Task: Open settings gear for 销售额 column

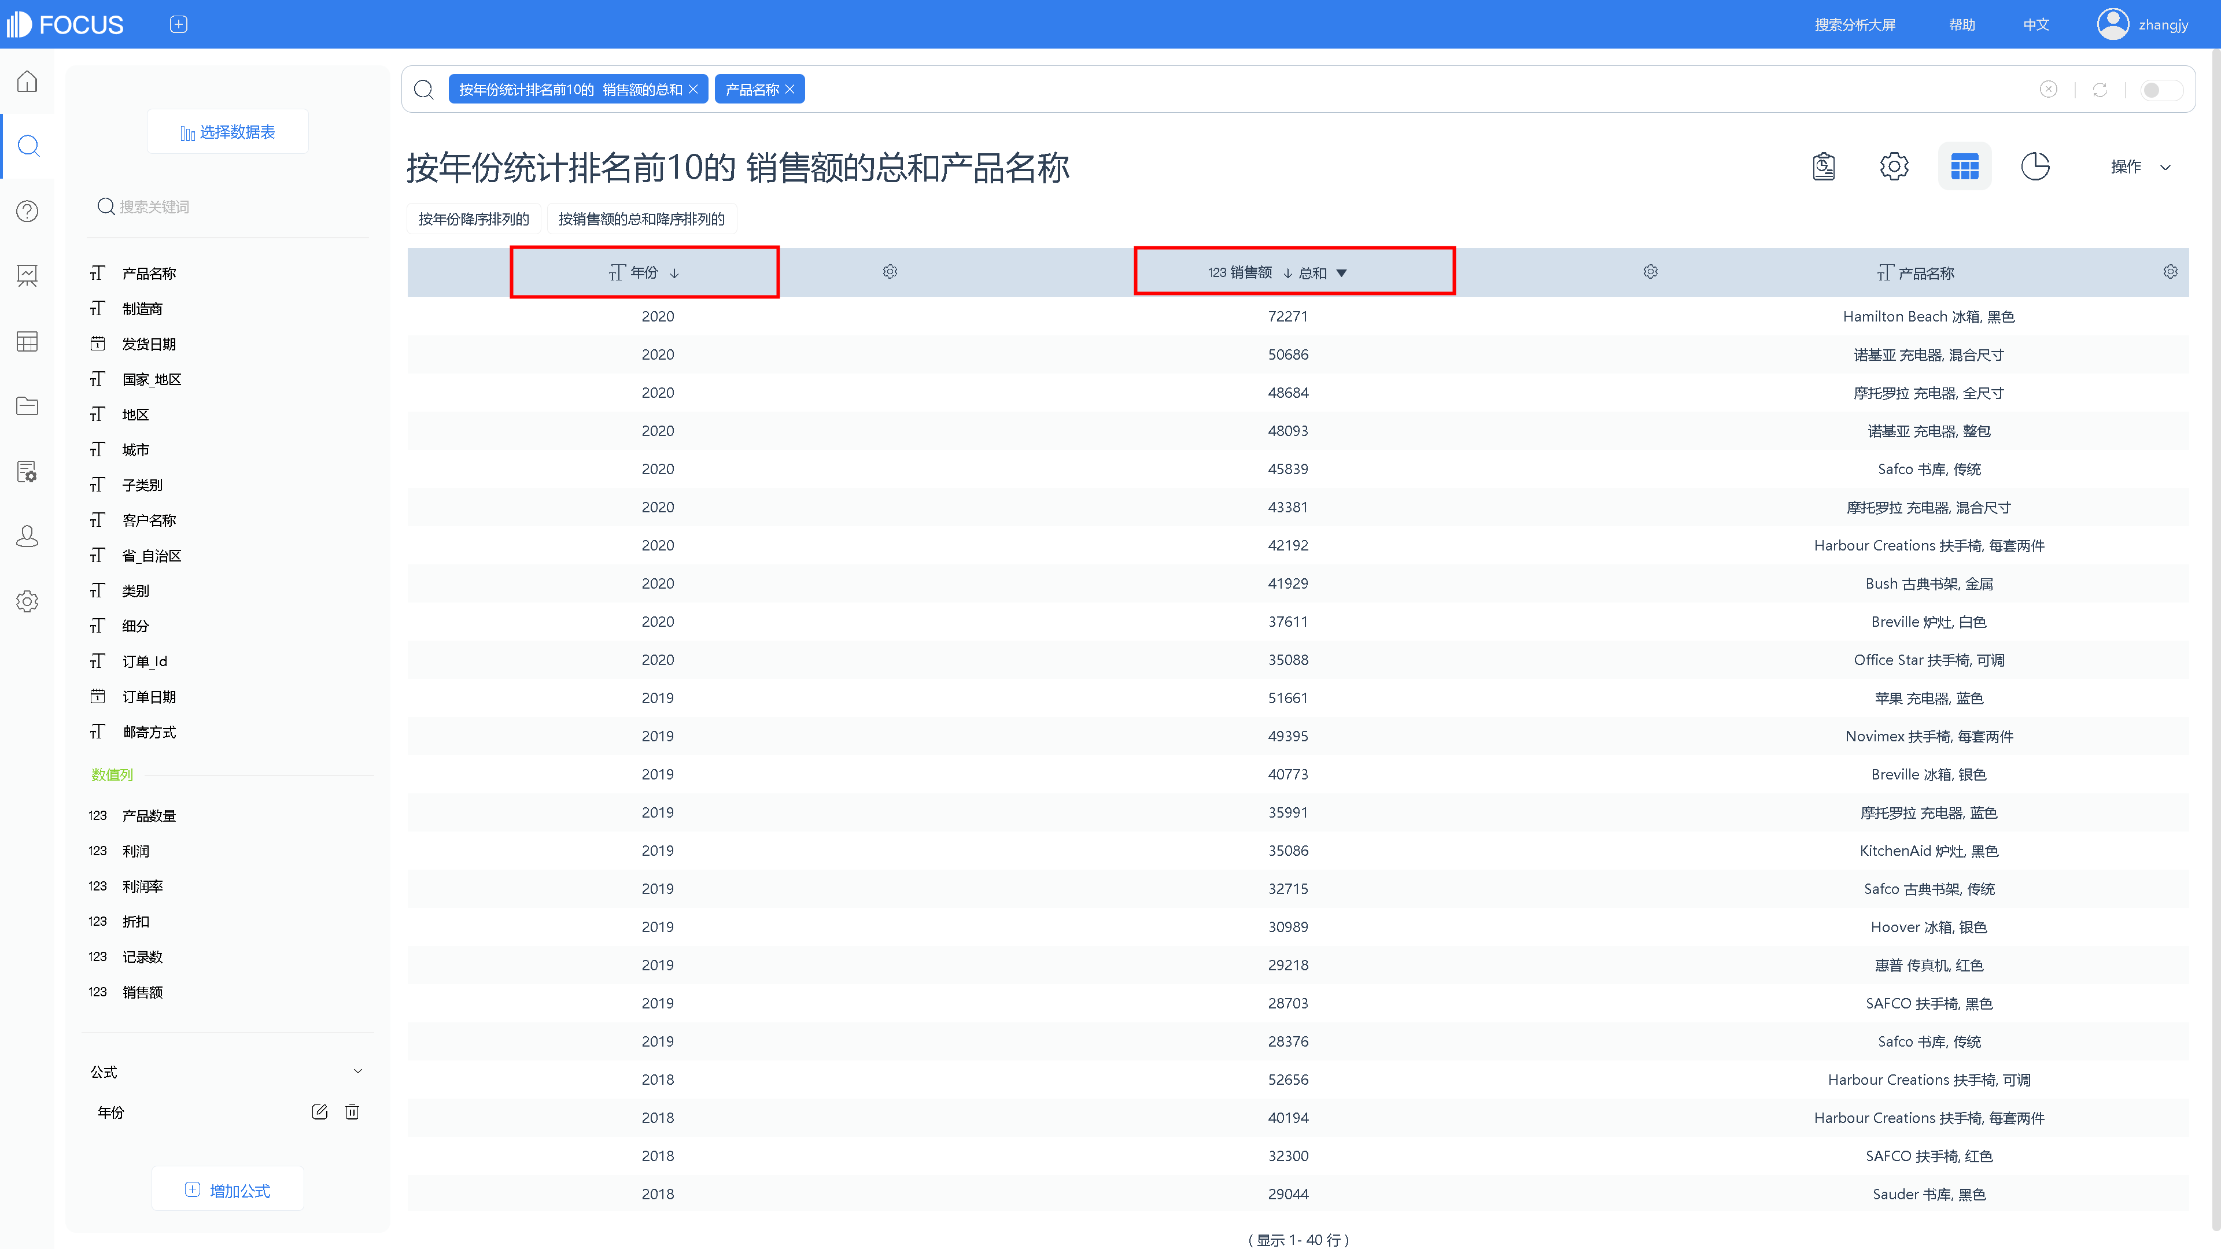Action: [x=1650, y=272]
